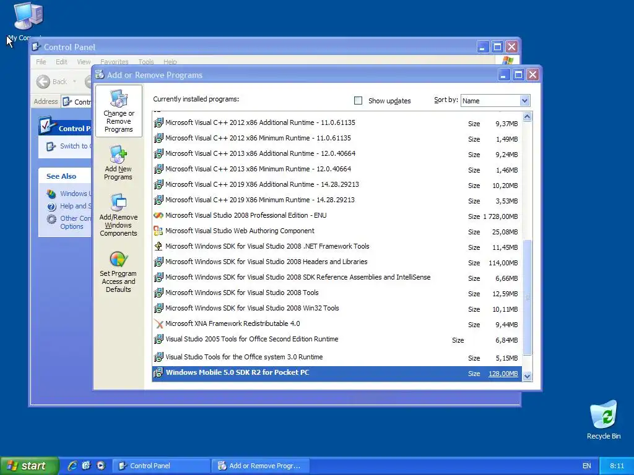
Task: Click Visual Studio 2008 Professional Edition icon
Action: 158,215
